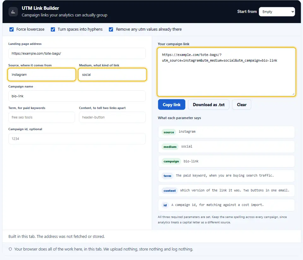The image size is (303, 260).
Task: Open the Start from dropdown
Action: click(277, 12)
